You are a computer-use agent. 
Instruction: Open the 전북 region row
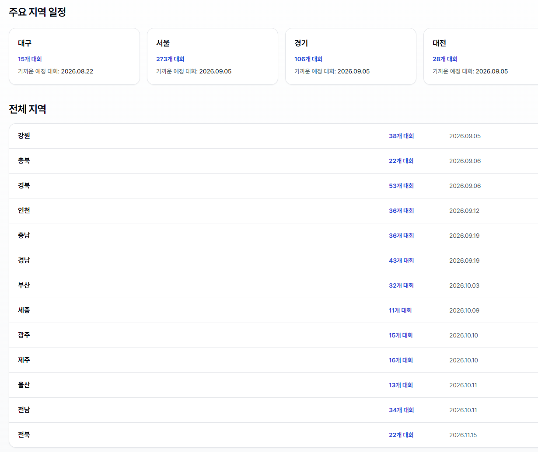273,435
